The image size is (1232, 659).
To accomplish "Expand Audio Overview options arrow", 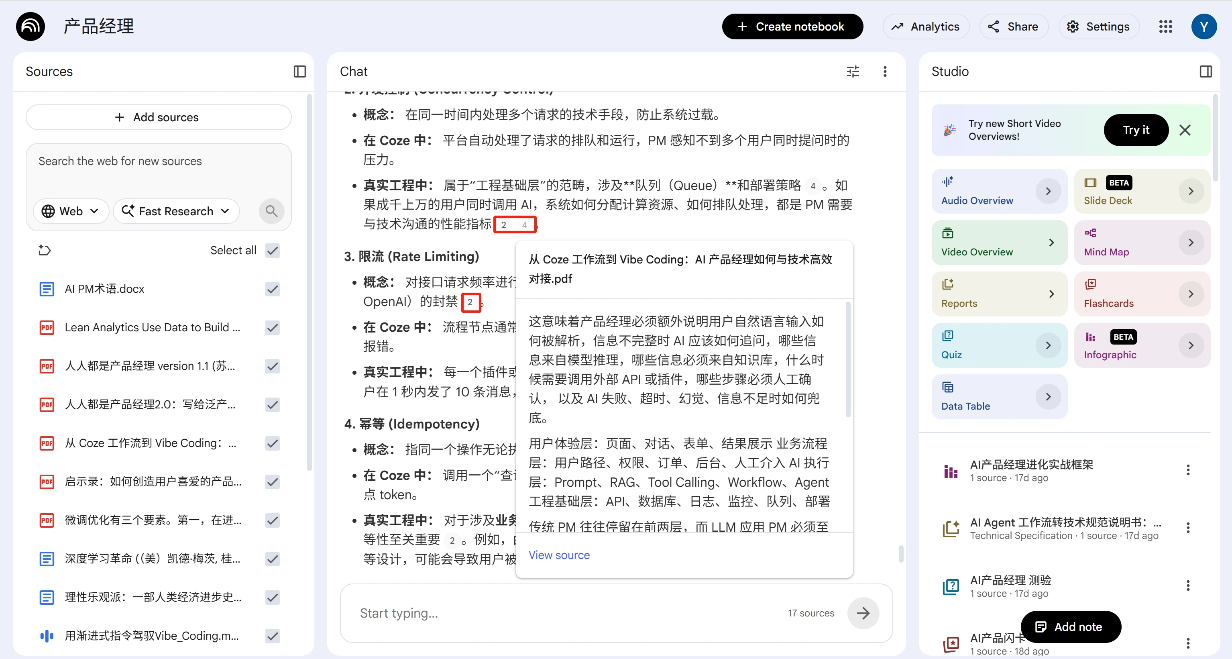I will coord(1048,191).
